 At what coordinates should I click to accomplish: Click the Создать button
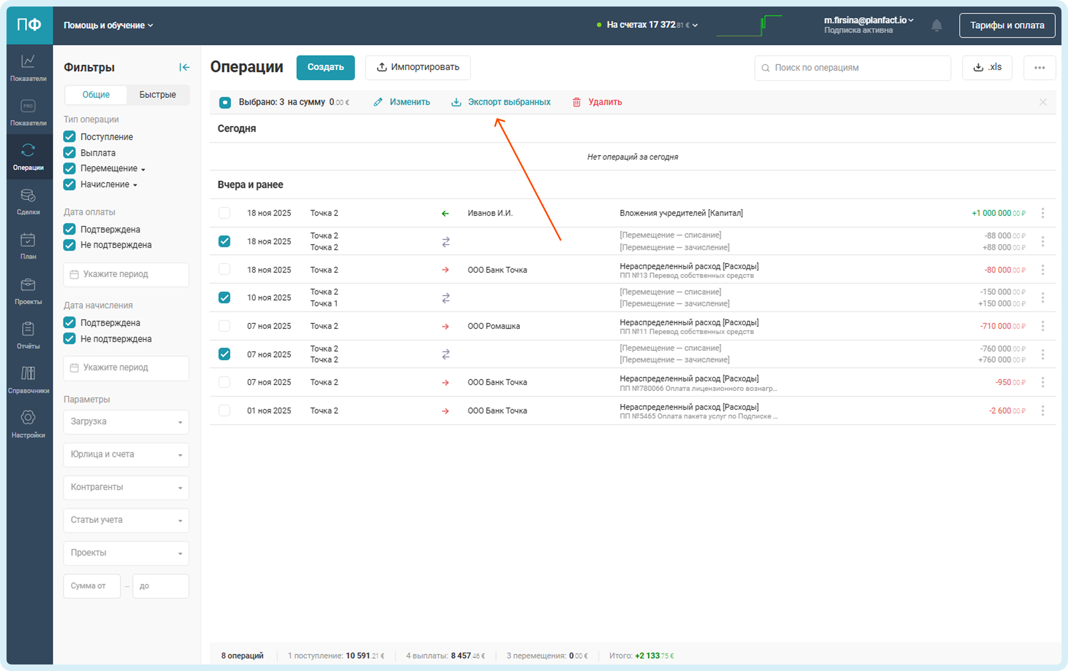325,67
